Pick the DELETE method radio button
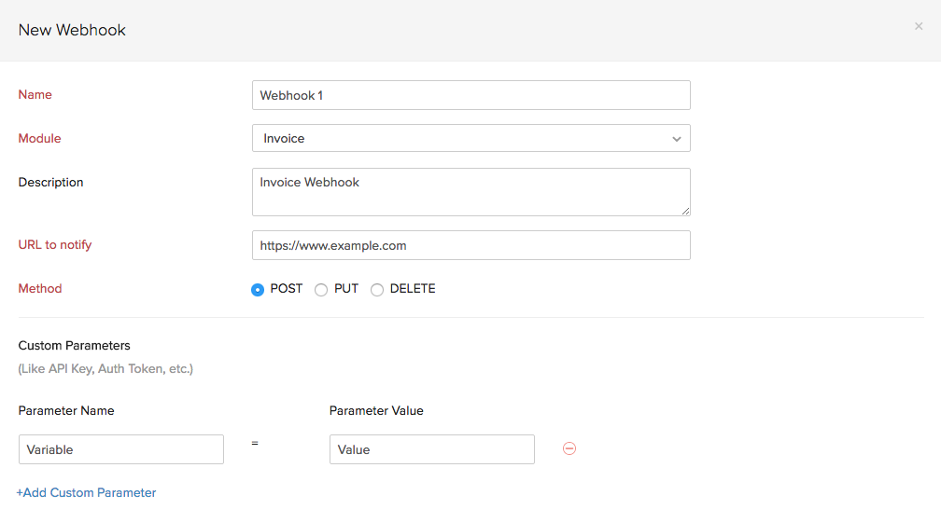Viewport: 941px width, 523px height. pyautogui.click(x=377, y=290)
